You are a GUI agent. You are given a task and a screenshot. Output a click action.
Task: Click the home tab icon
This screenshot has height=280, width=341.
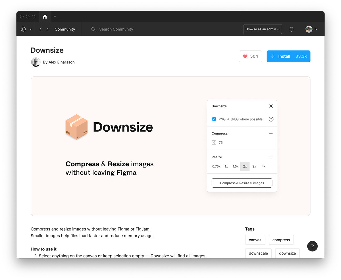coord(45,17)
